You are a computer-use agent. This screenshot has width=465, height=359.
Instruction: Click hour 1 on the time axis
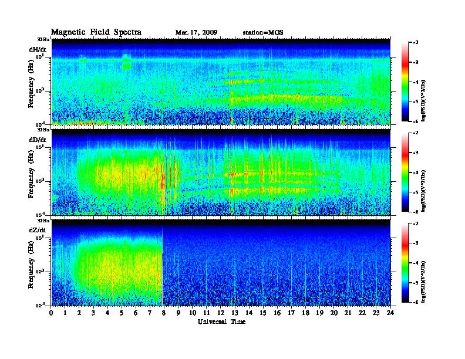(x=65, y=313)
